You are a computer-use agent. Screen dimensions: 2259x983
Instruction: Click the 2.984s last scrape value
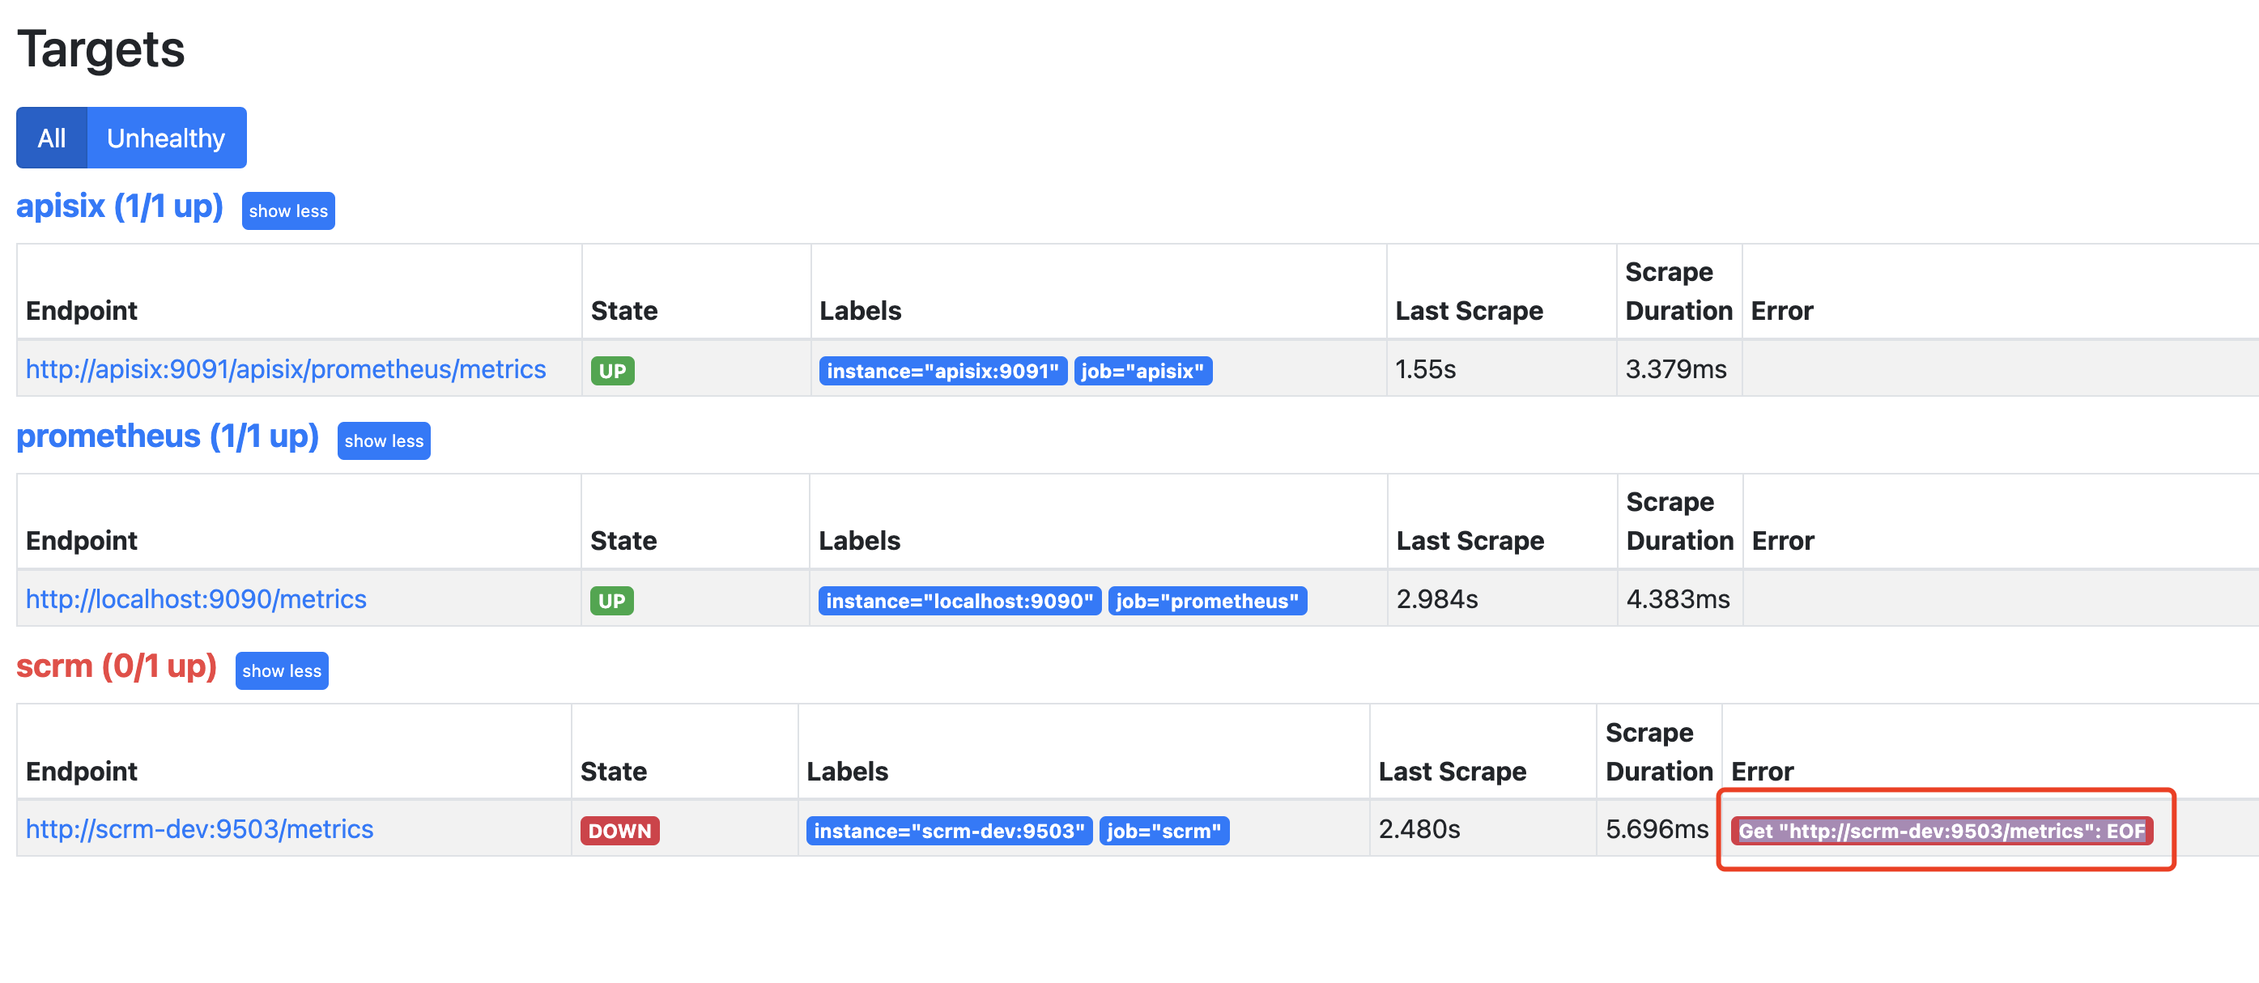(x=1436, y=599)
